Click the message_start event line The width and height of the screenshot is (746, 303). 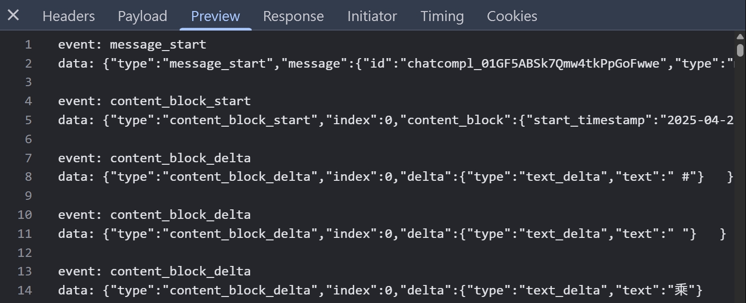click(x=132, y=45)
